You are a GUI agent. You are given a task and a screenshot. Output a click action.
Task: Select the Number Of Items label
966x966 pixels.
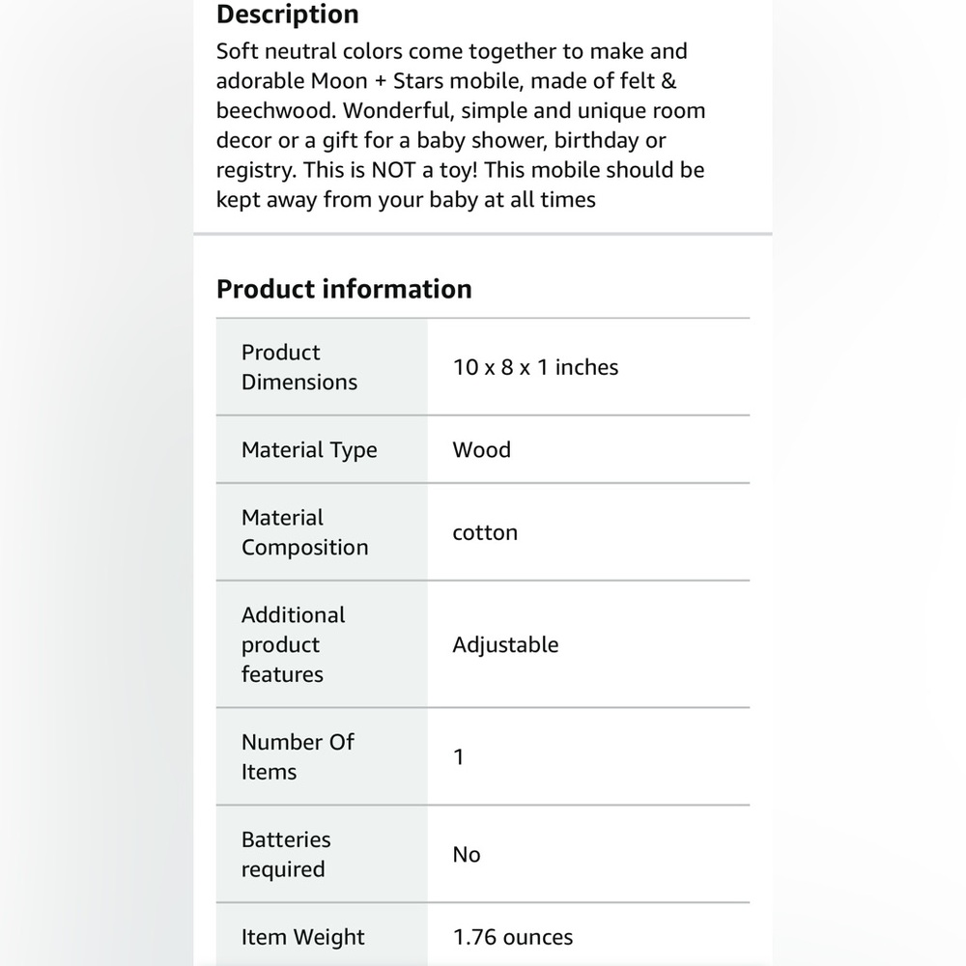click(x=298, y=756)
